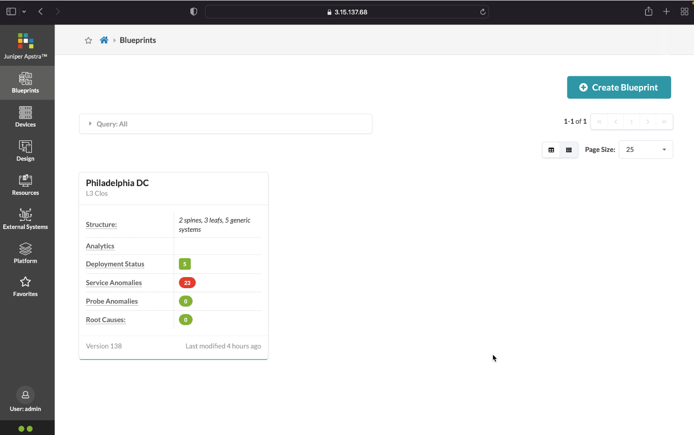
Task: Click the Deployment Status label
Action: point(115,264)
